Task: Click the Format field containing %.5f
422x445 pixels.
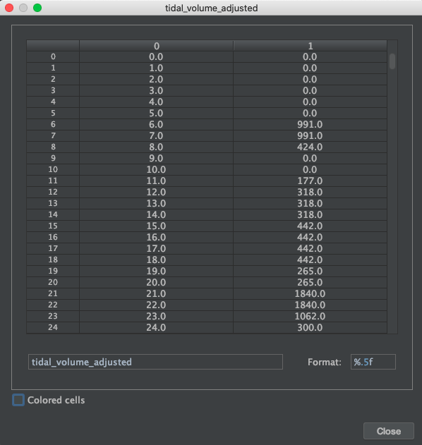Action: tap(373, 362)
